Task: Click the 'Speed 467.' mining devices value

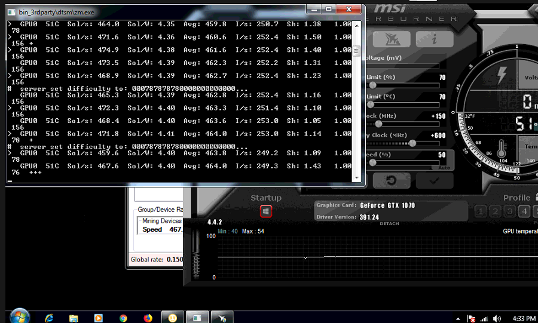Action: click(x=163, y=229)
